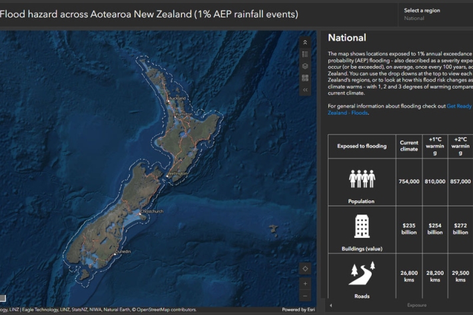The height and width of the screenshot is (315, 473).
Task: Click the Powered by Esri attribution
Action: pos(298,310)
